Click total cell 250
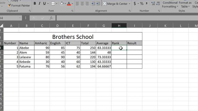 (x=88, y=48)
